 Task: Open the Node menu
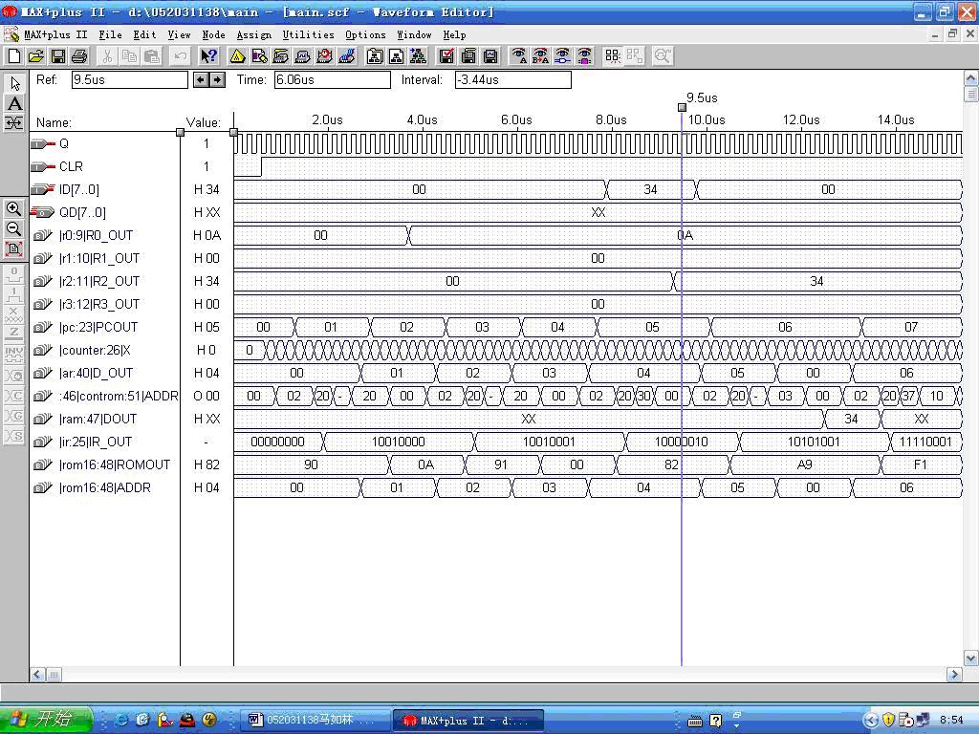tap(213, 34)
